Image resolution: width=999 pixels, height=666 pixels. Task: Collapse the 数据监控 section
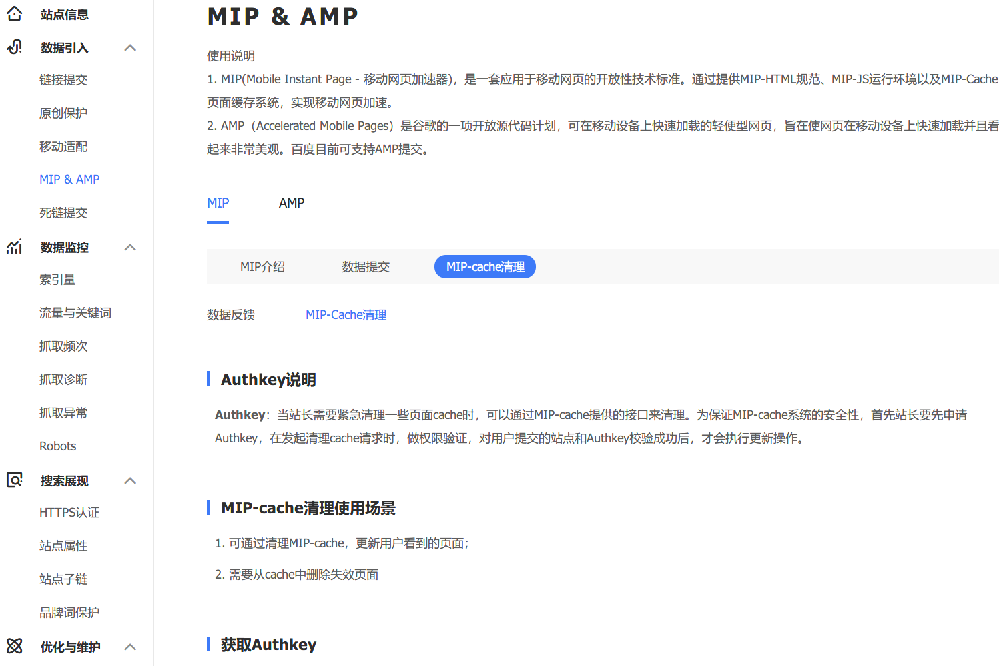pos(130,246)
